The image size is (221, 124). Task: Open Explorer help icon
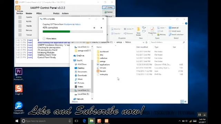[186, 23]
